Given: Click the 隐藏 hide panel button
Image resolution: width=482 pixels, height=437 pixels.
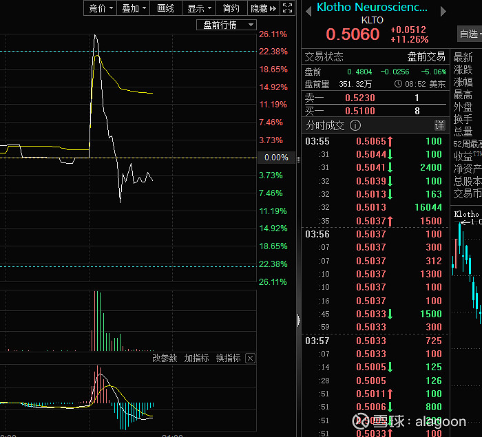Looking at the screenshot, I should pyautogui.click(x=264, y=8).
